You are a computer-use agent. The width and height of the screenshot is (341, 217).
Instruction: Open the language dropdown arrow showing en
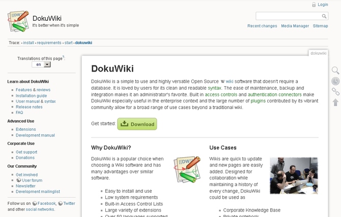(47, 64)
